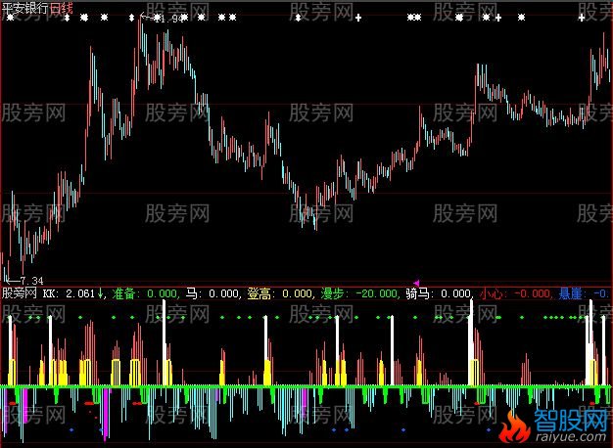Screen dimensions: 613x448
Task: Select the 日线 period label
Action: (62, 8)
